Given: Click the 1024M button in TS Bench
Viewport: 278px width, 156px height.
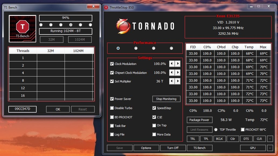Looking at the screenshot, I should click(x=80, y=39).
